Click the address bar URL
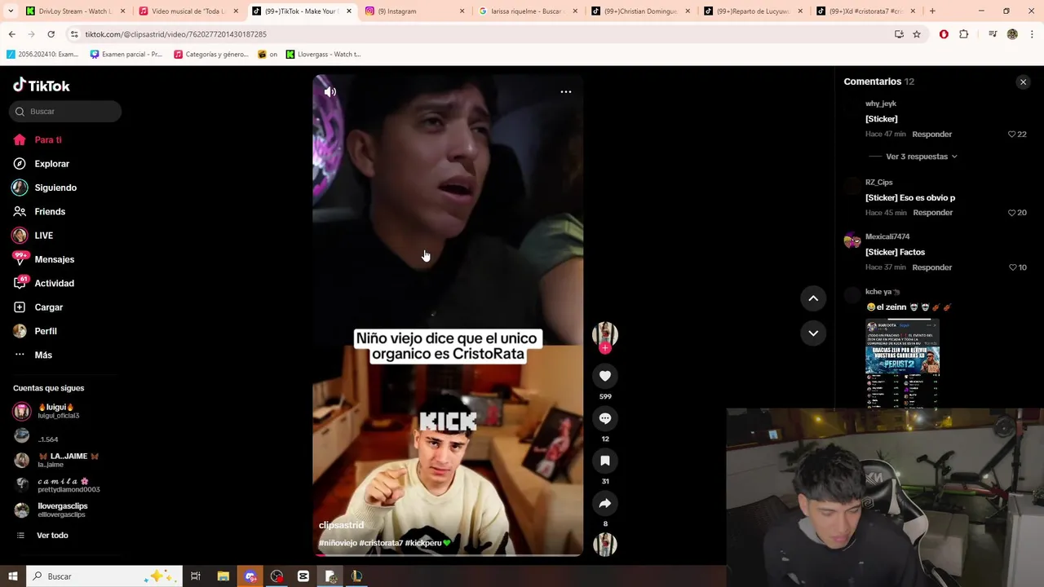Image resolution: width=1044 pixels, height=587 pixels. (x=176, y=34)
